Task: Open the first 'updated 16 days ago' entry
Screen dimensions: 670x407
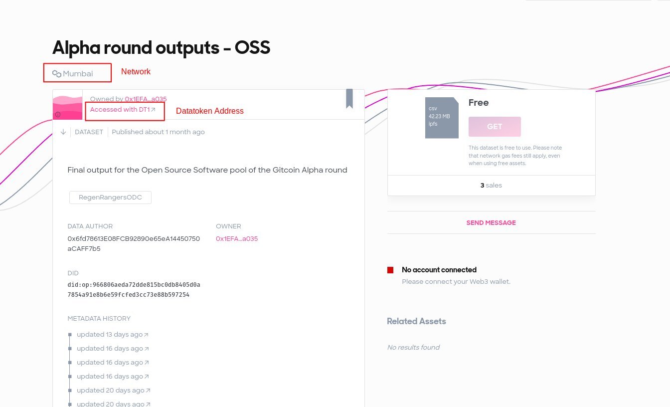Action: tap(110, 349)
